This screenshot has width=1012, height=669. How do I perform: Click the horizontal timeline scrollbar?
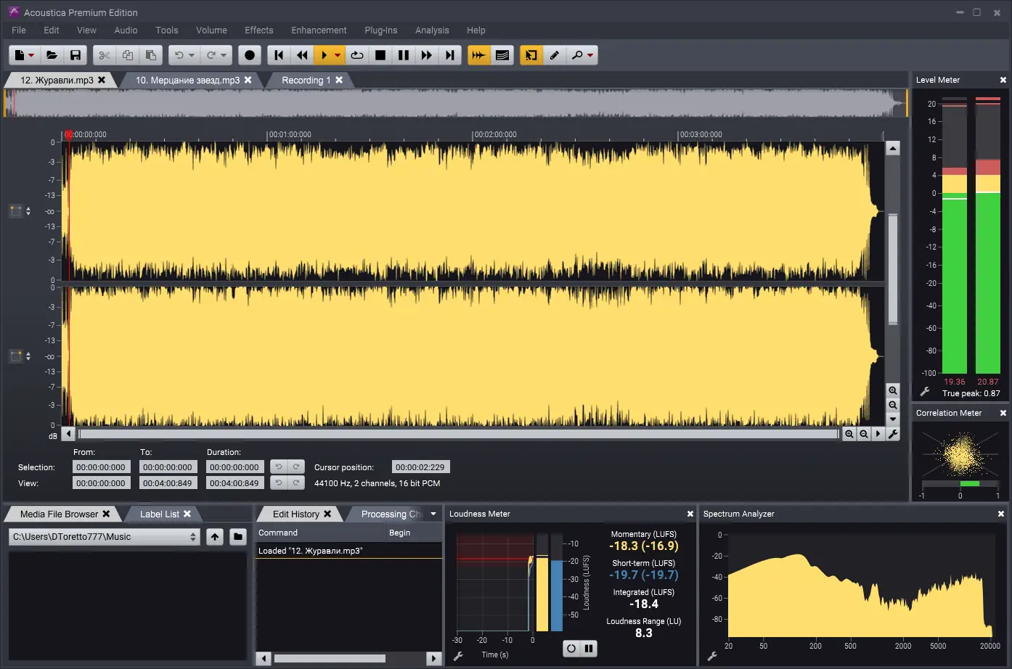[458, 434]
